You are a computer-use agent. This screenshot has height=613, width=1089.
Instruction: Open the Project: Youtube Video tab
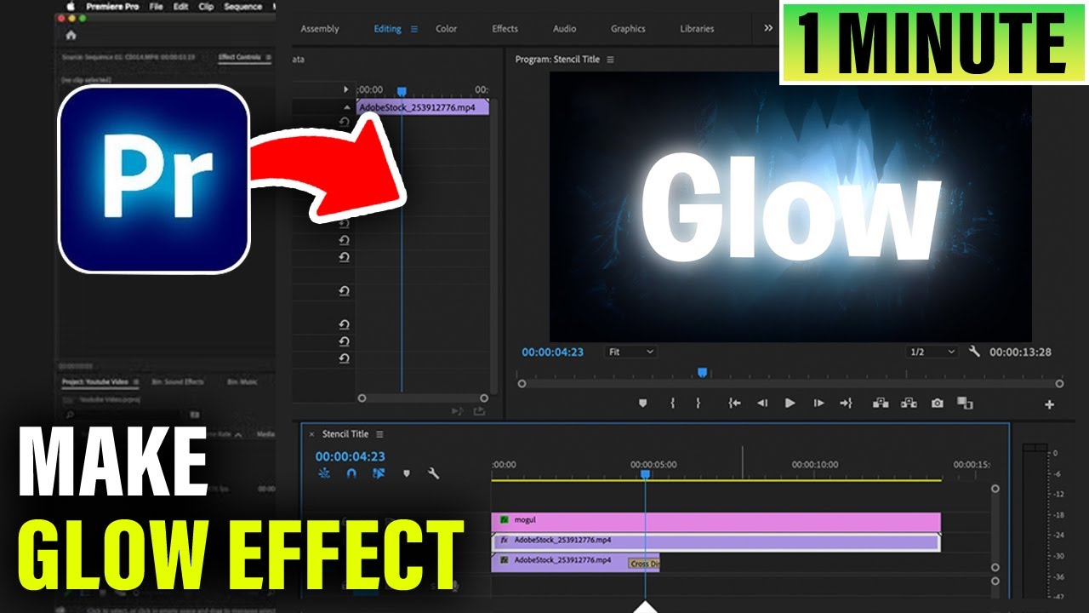point(97,381)
